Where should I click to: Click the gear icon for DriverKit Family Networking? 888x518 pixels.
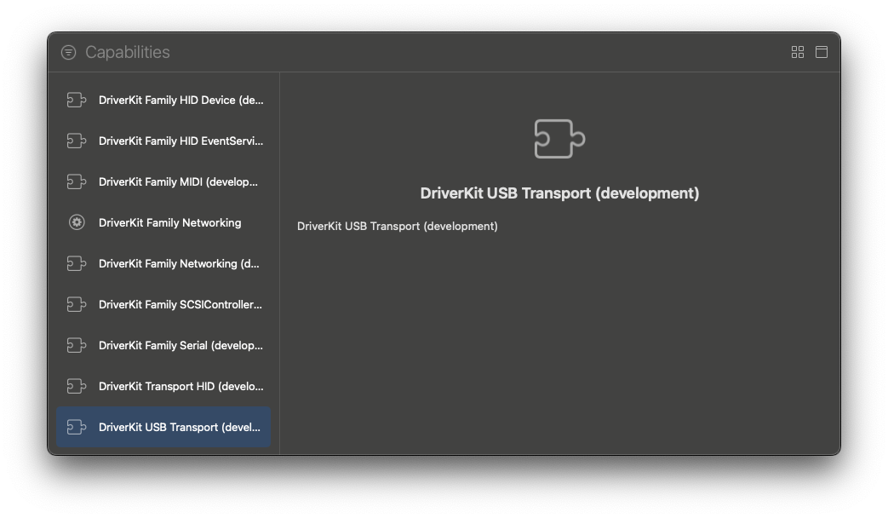(77, 223)
